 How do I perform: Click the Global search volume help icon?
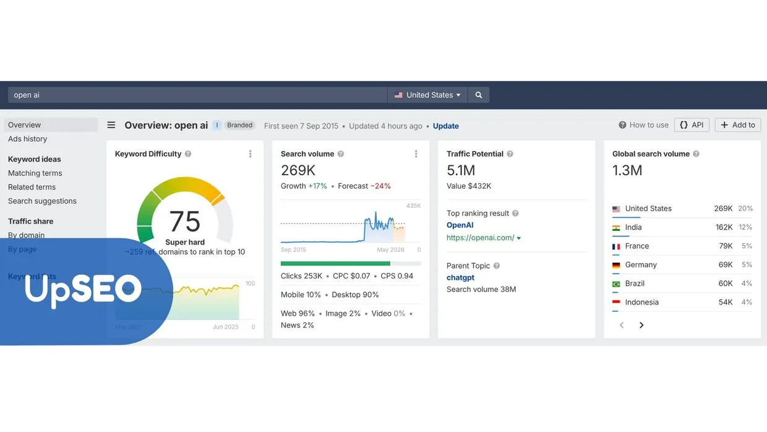click(x=695, y=153)
